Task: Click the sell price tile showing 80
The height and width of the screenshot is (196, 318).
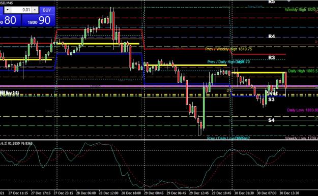Action: coord(10,20)
